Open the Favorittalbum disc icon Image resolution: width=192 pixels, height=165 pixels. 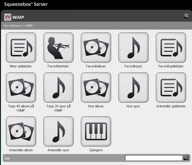click(96, 48)
